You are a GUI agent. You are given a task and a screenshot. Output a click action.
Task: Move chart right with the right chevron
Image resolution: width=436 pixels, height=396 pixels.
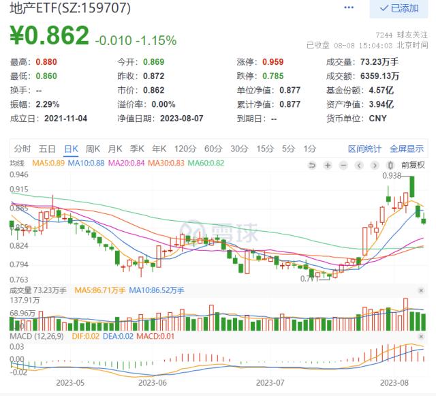click(375, 166)
